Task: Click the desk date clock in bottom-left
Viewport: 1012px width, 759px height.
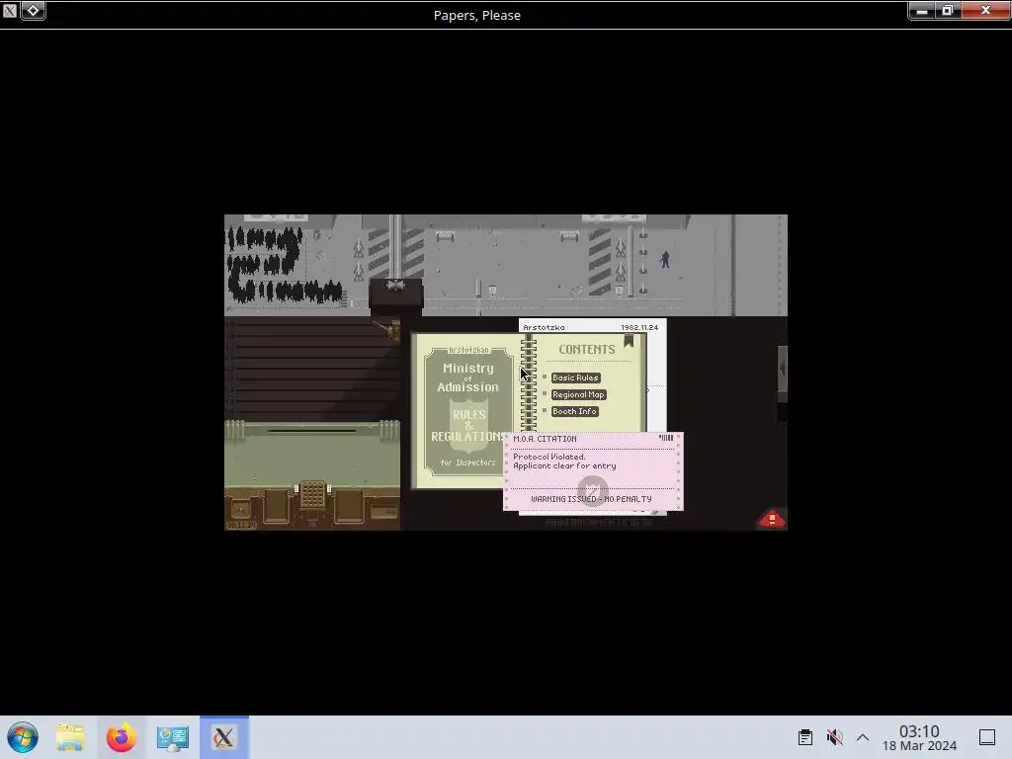Action: point(241,526)
